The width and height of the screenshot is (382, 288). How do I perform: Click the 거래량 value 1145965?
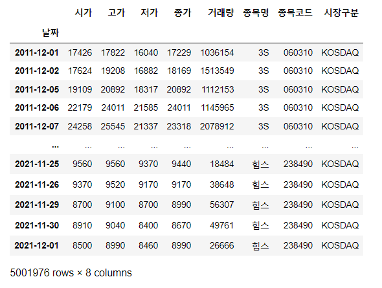coord(218,107)
